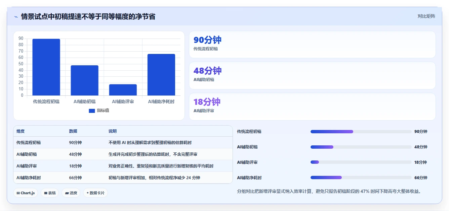
Task: Click the AI辅助评审 progress bar
Action: pos(361,162)
